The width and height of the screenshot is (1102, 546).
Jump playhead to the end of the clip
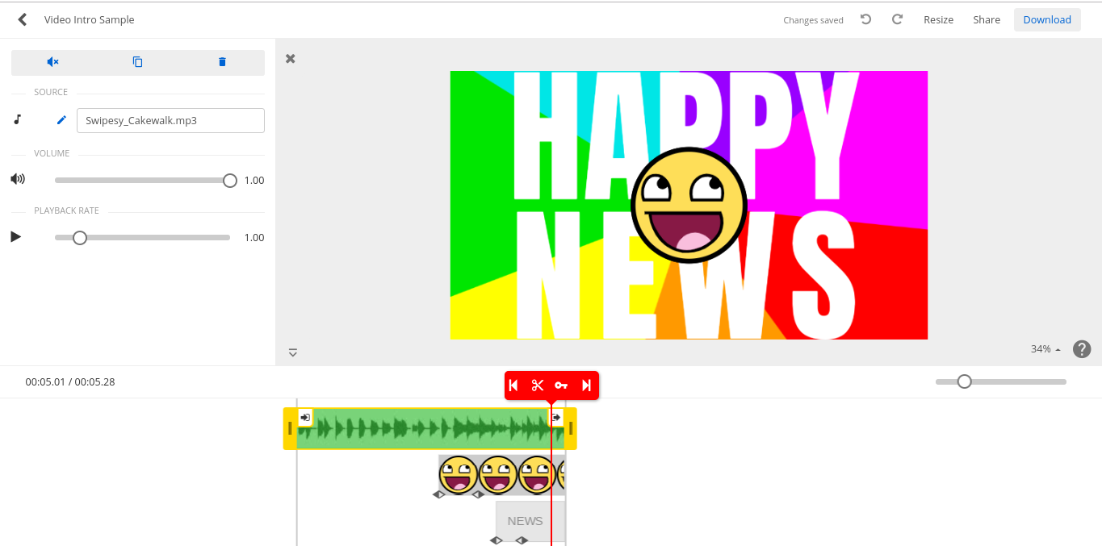tap(587, 386)
